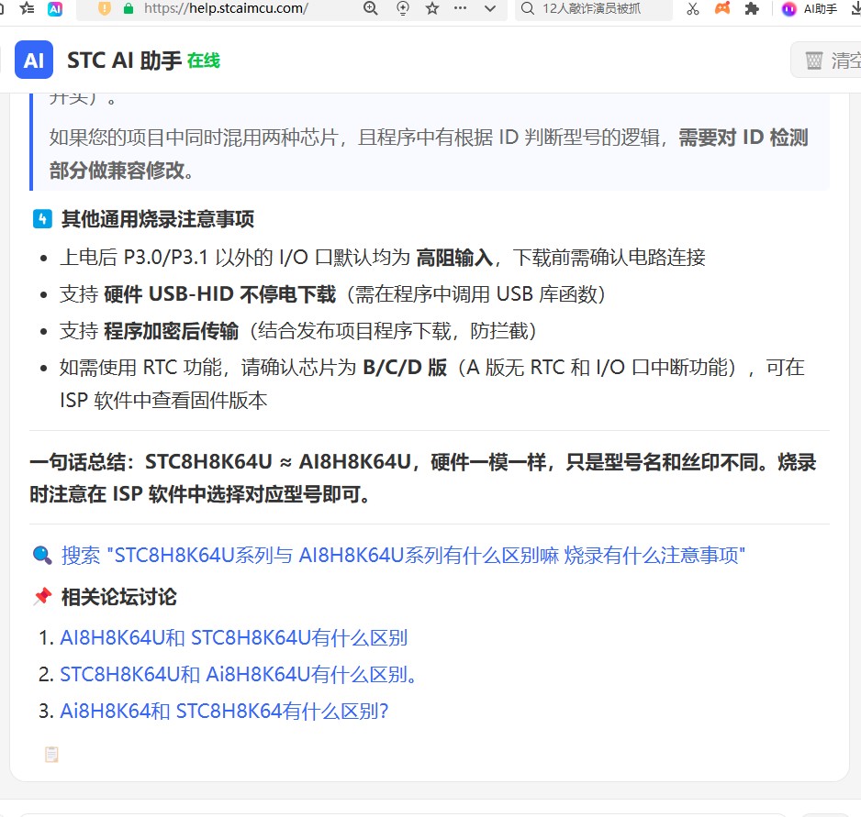Click the STC AI 助手 title
Viewport: 861px width, 817px height.
(124, 61)
